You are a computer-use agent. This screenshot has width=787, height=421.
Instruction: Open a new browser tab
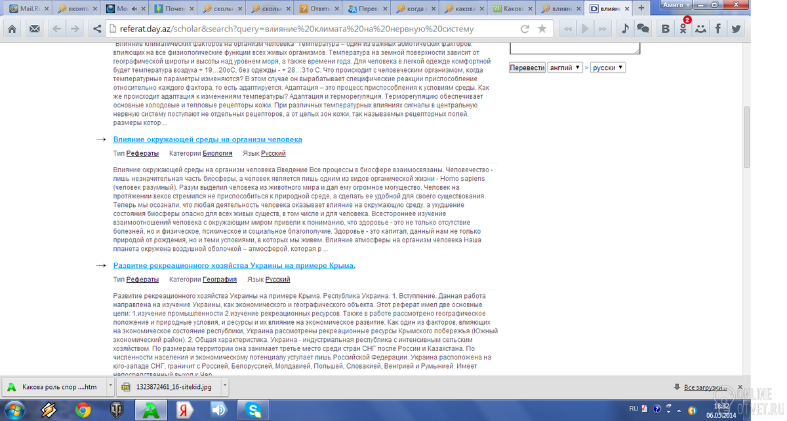pyautogui.click(x=641, y=8)
